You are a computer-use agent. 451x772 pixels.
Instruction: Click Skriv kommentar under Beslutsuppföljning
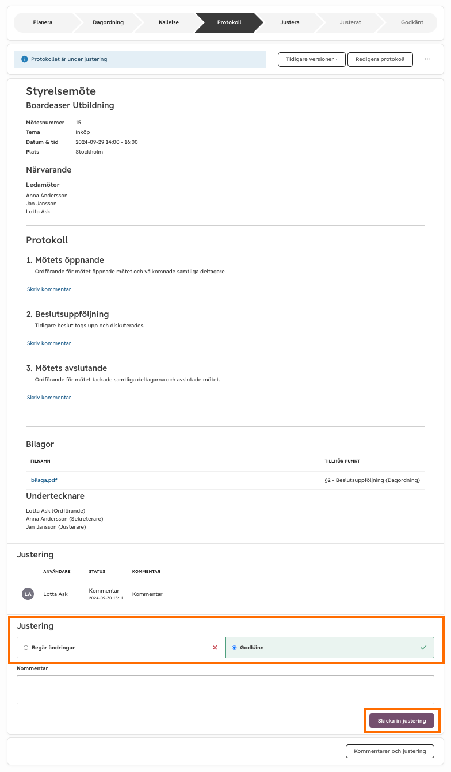[49, 343]
